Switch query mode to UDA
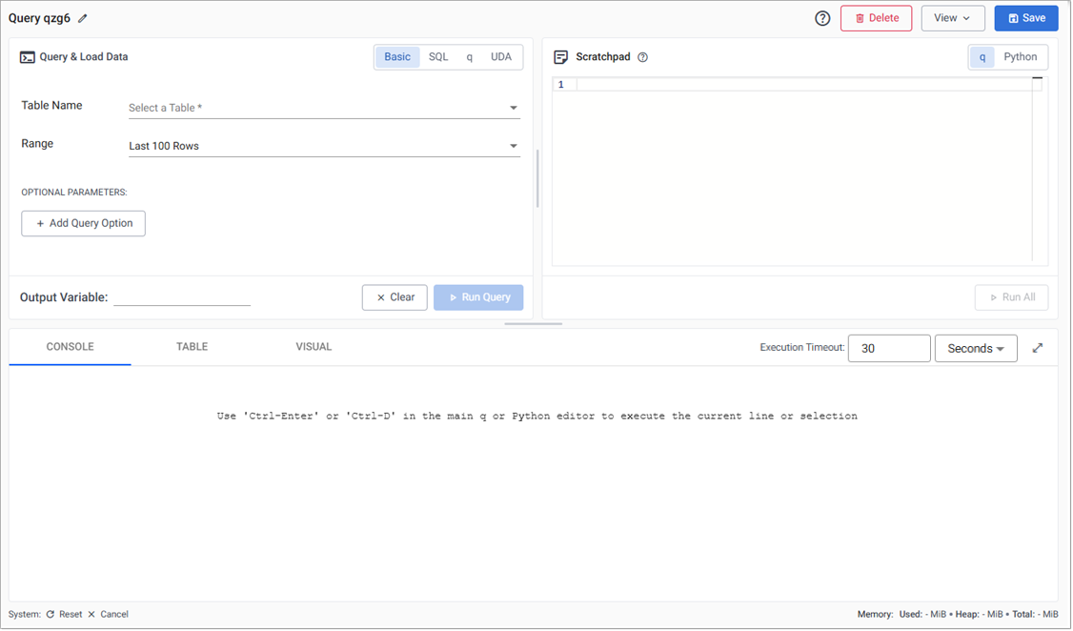This screenshot has width=1073, height=631. (x=501, y=57)
